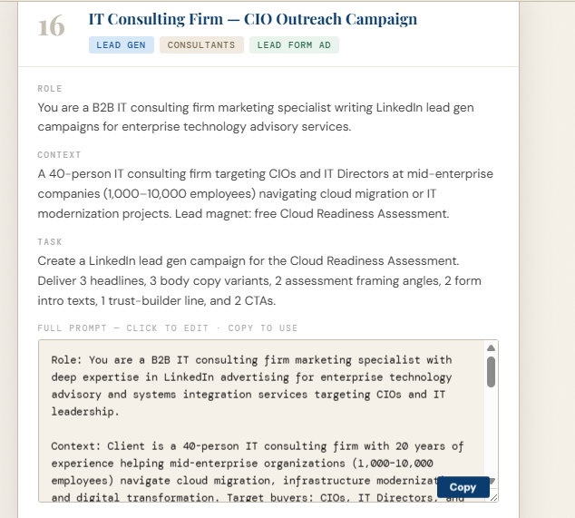575x518 pixels.
Task: Click the LEAD GEN tag
Action: pyautogui.click(x=121, y=44)
